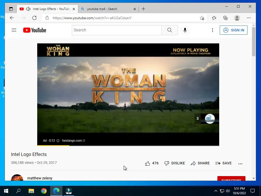Like the video with thumbs up
Viewport: 261px width, 196px height.
(x=152, y=163)
